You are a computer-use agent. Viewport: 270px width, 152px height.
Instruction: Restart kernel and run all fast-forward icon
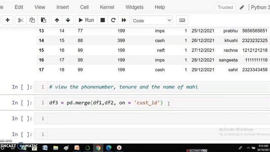pos(124,20)
